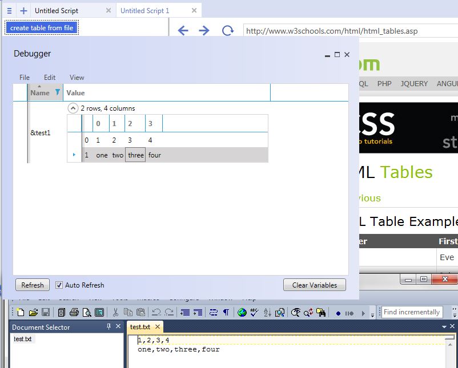Select the cell containing 'four'
This screenshot has height=368, width=458.
tap(155, 155)
